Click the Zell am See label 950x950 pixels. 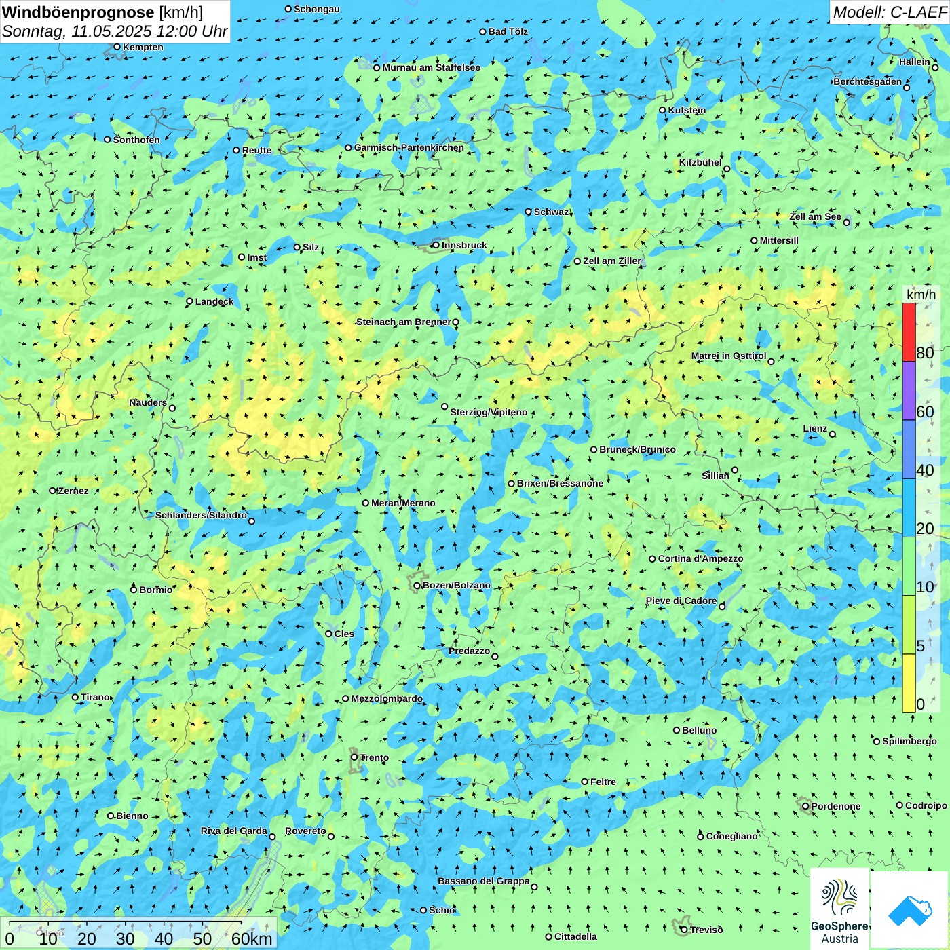pos(815,216)
